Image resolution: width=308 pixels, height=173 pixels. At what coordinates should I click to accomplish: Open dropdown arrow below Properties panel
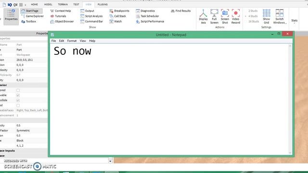tap(110, 161)
